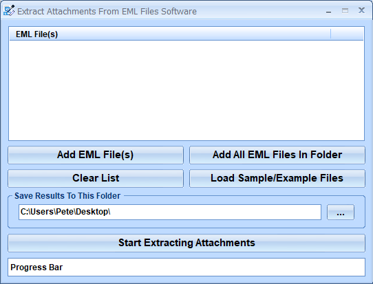Click the Save Results To This Folder label

[x=67, y=196]
